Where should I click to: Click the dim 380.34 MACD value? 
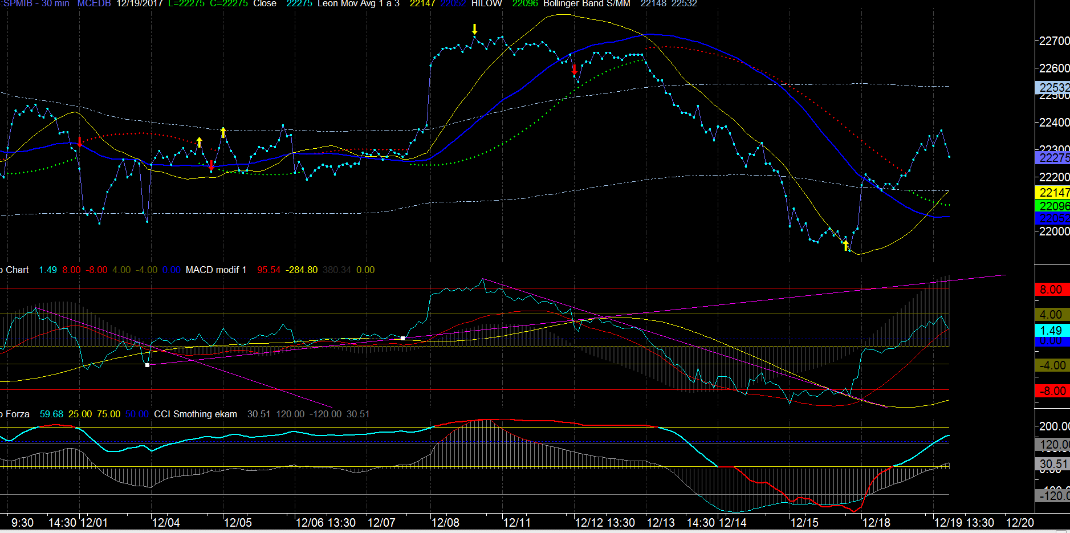[x=337, y=270]
